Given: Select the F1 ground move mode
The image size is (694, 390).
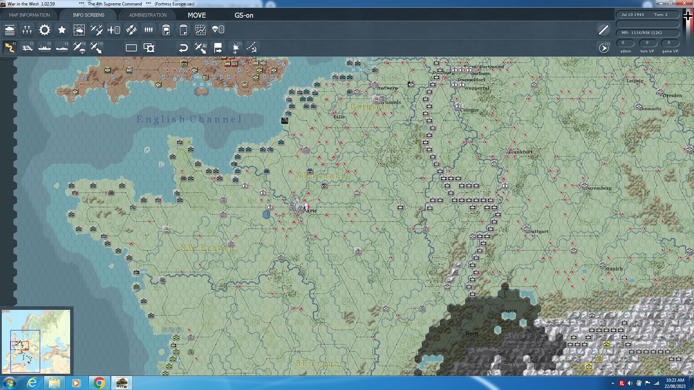Looking at the screenshot, I should coord(10,48).
